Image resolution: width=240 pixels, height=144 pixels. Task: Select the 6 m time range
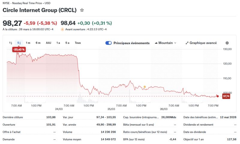point(38,43)
